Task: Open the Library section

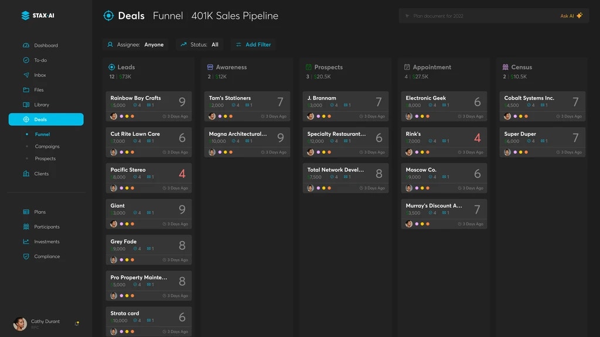Action: (41, 105)
